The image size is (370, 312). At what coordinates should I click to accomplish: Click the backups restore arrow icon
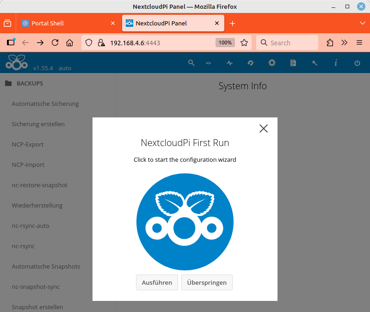(251, 63)
